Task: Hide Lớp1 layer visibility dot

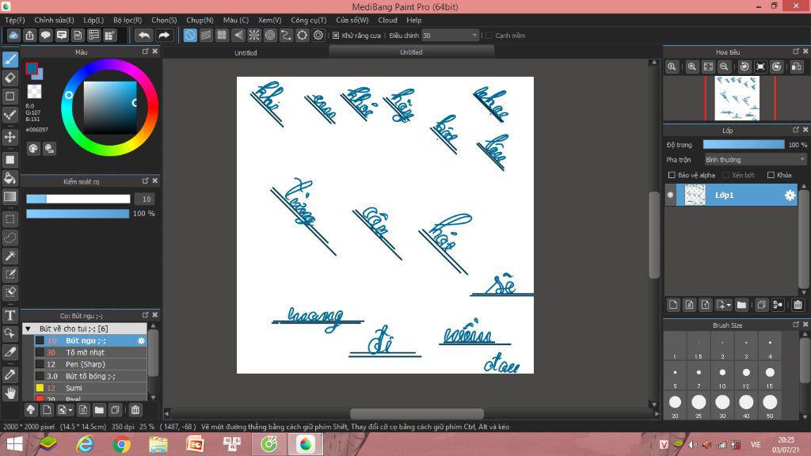Action: point(670,195)
